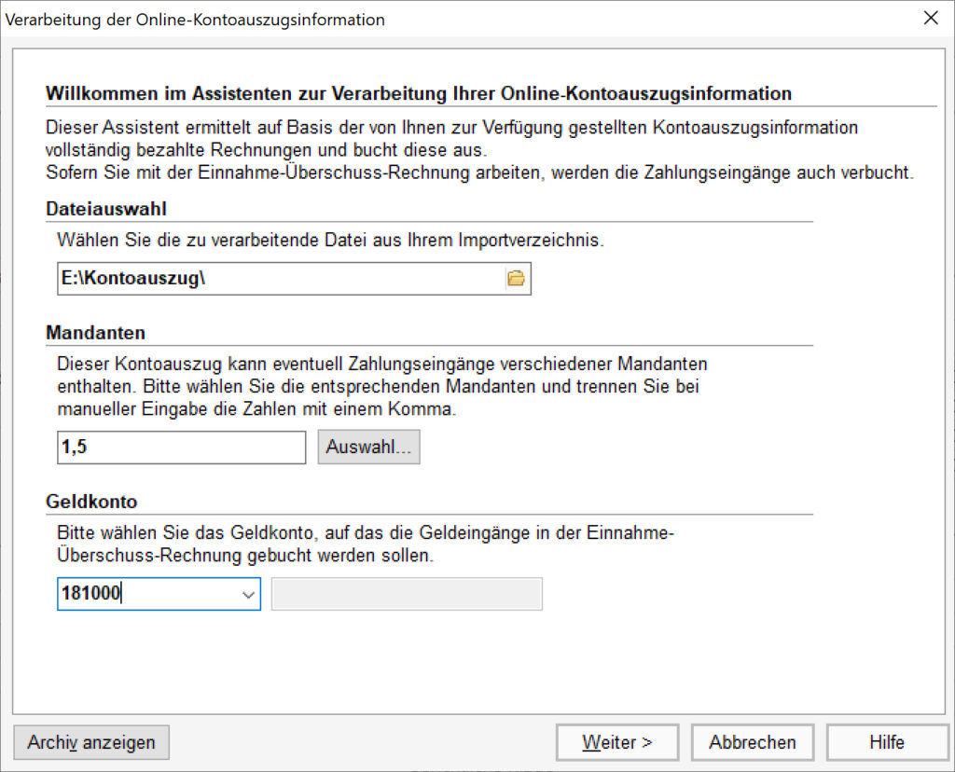Show the archive via Archiv anzeigen
This screenshot has height=772, width=955.
click(91, 742)
